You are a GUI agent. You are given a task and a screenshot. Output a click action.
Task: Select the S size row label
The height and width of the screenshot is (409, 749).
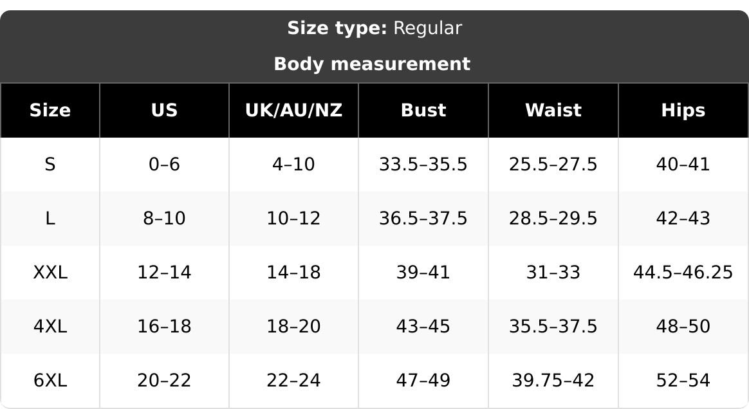coord(50,164)
